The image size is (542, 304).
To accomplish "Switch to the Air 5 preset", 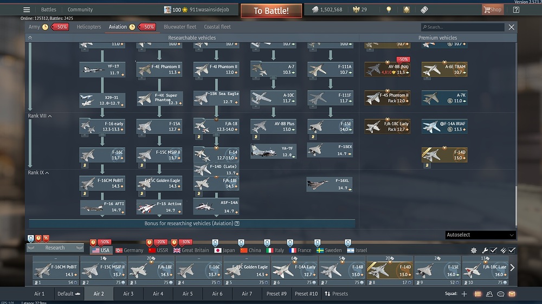I will coord(188,294).
